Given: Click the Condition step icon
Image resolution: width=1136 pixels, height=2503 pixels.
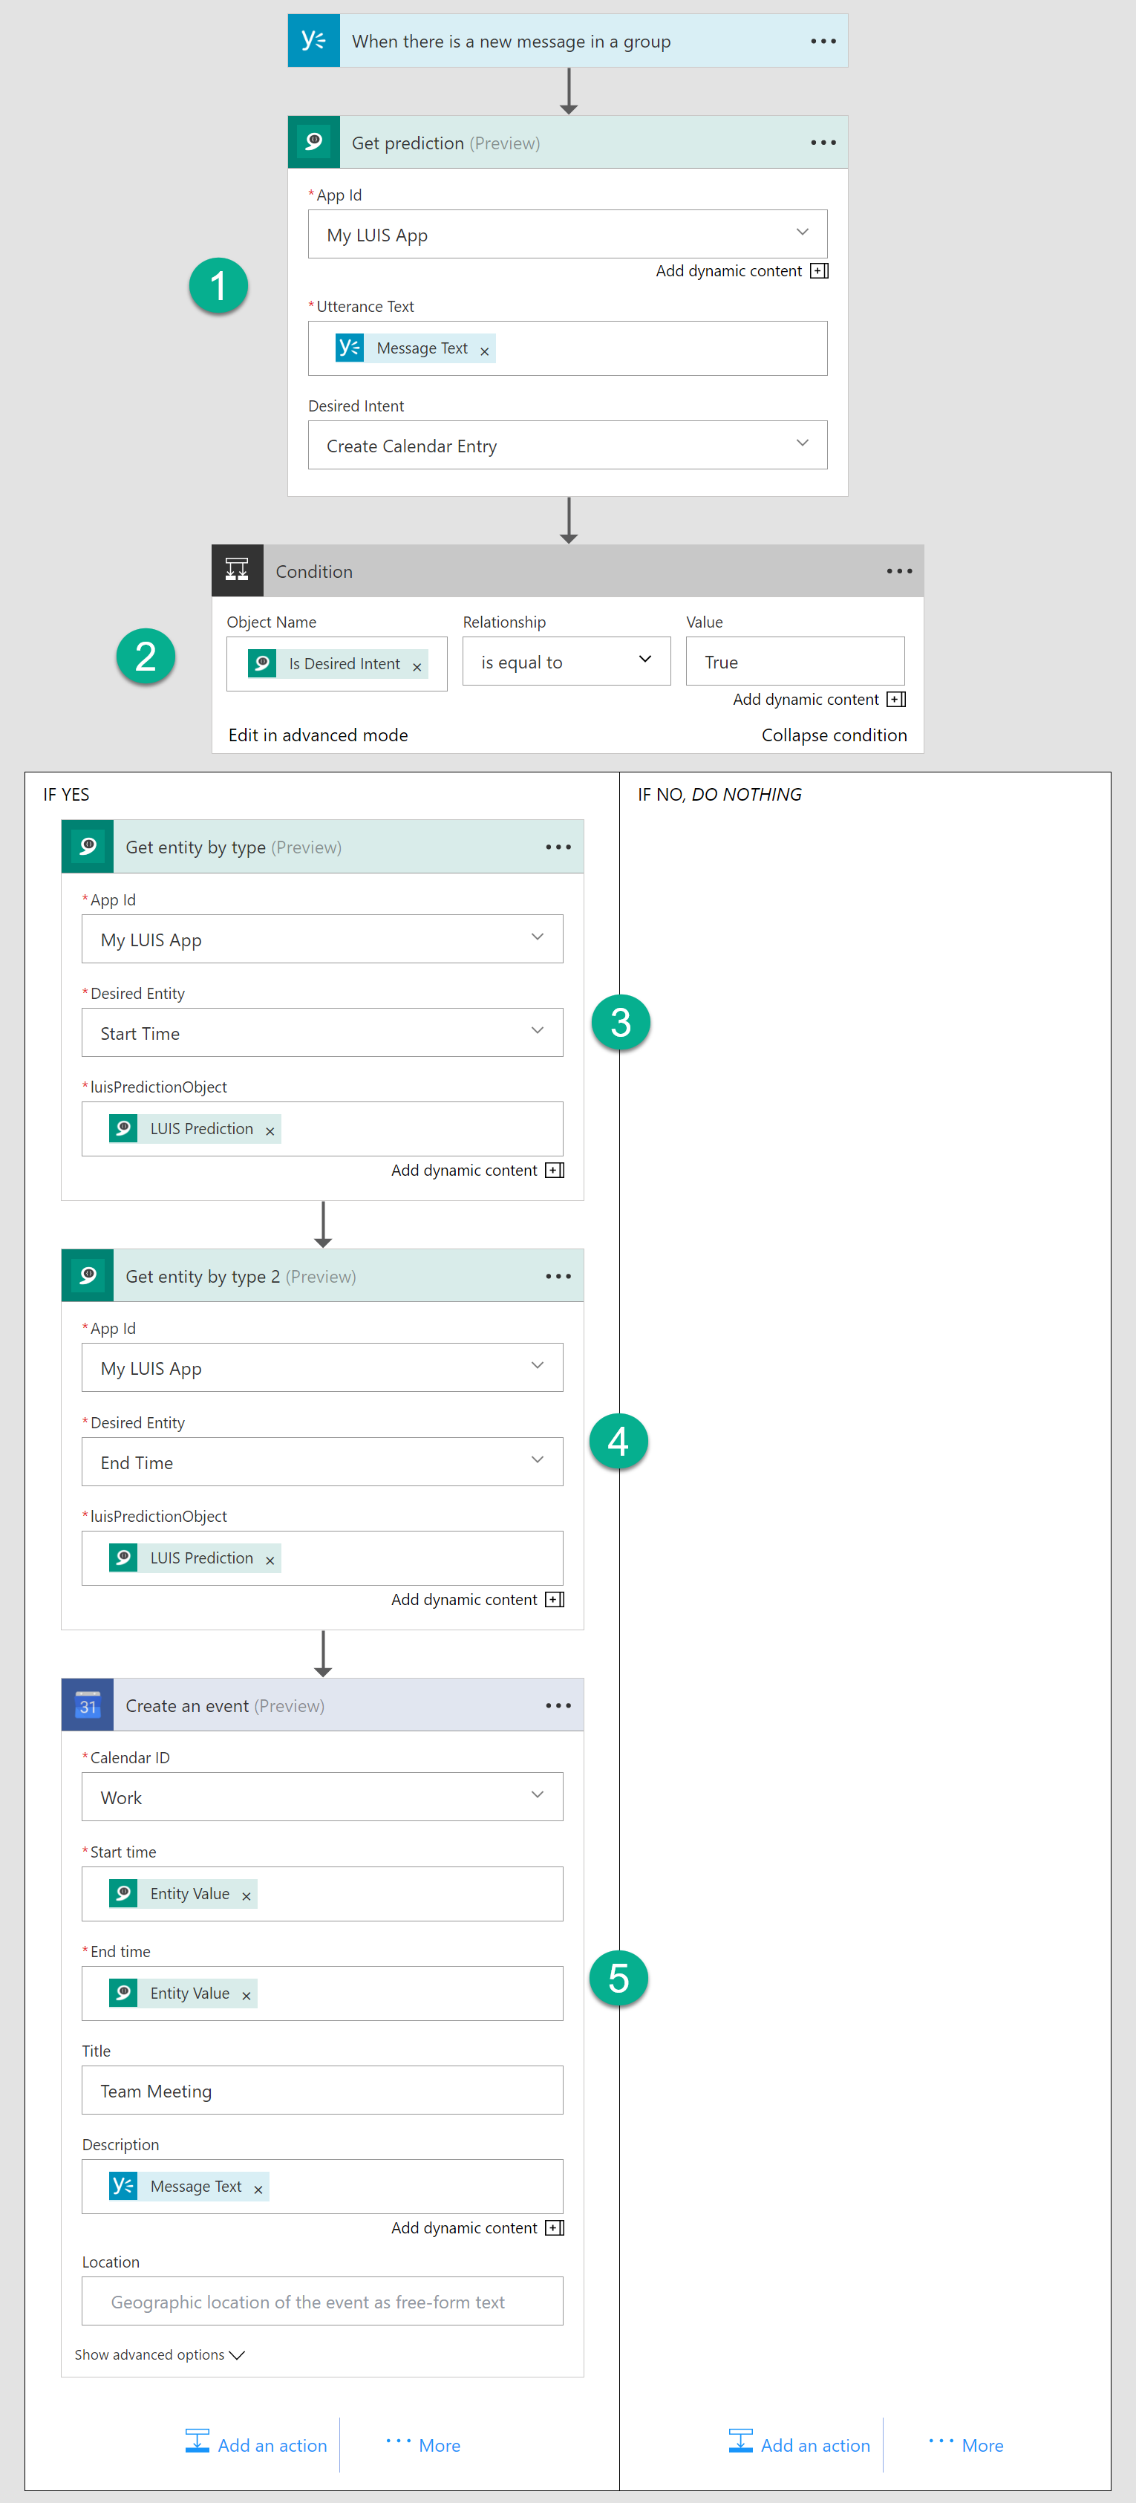Looking at the screenshot, I should pos(237,570).
